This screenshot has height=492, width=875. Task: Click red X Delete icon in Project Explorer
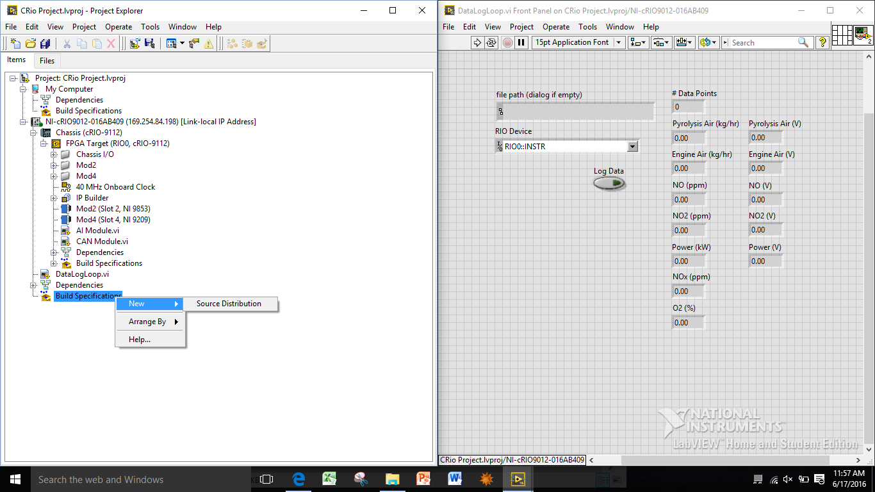(111, 43)
